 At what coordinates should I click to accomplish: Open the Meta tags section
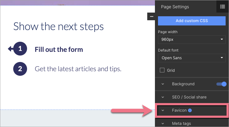click(181, 124)
